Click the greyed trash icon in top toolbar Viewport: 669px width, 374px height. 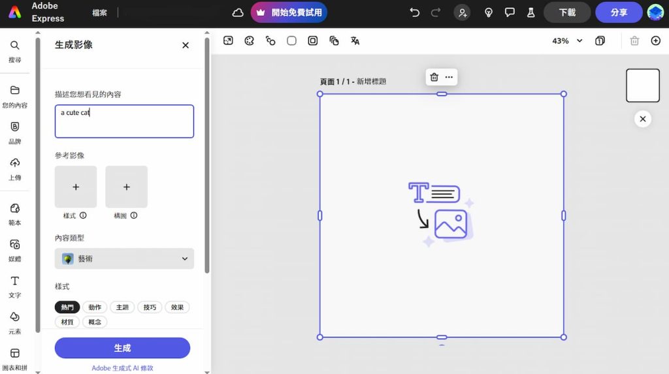tap(634, 40)
